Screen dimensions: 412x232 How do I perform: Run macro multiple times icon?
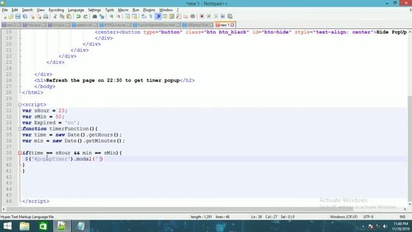coord(223,17)
